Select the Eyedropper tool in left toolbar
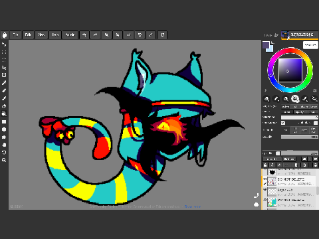The image size is (319, 239). tap(4, 83)
